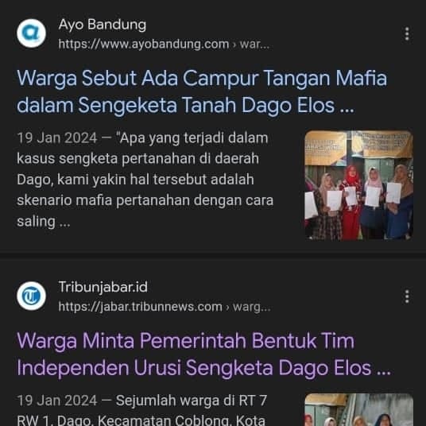
Task: Select the 'Ayo Bandung' site name
Action: pyautogui.click(x=103, y=25)
